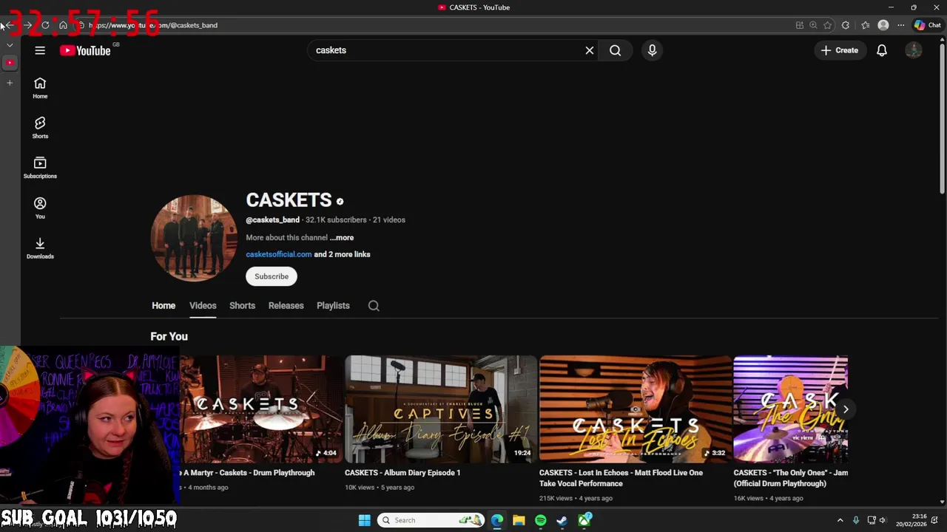Open browser settings and more menu
This screenshot has height=532, width=947.
point(900,25)
